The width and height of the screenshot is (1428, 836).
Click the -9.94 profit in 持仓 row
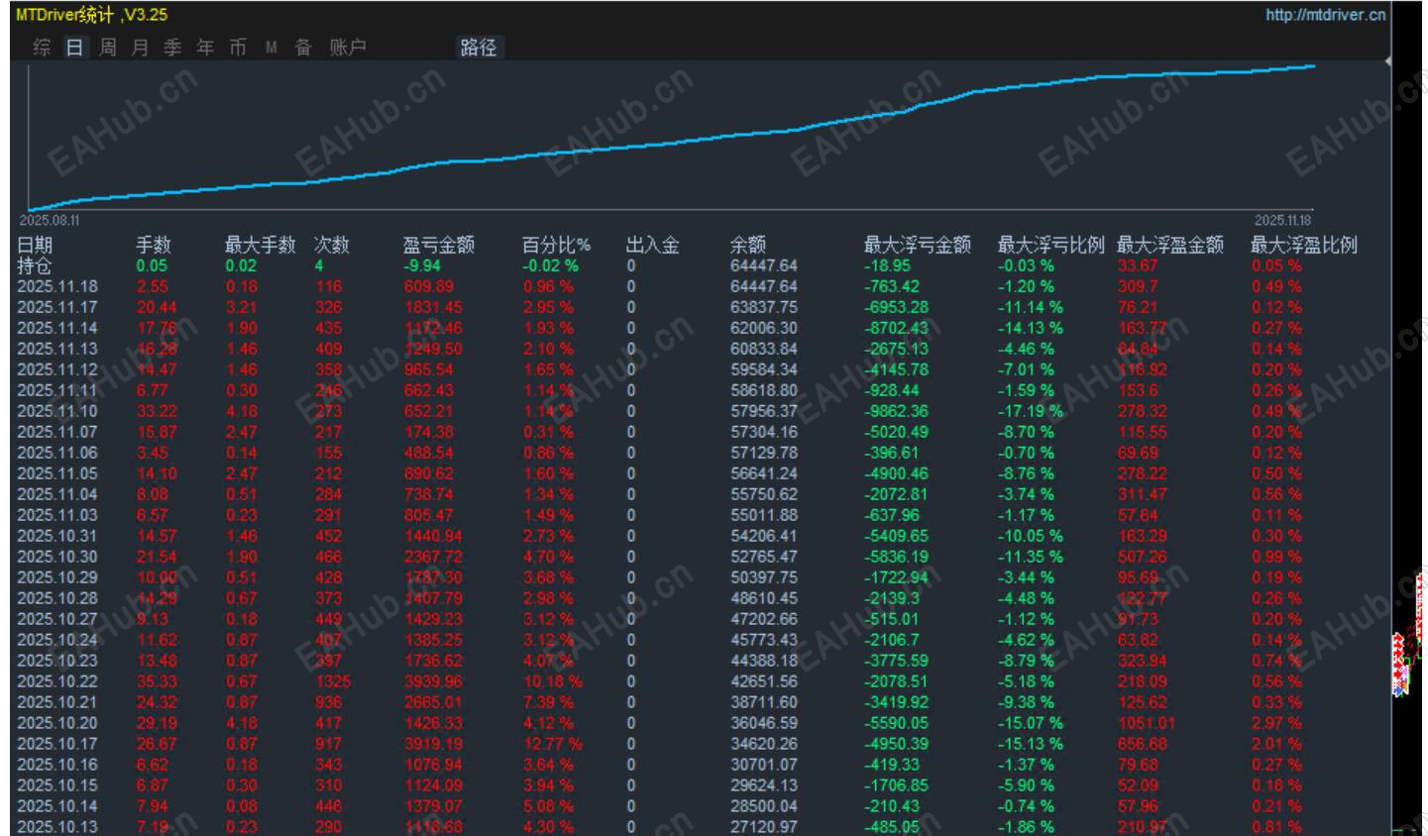point(422,265)
